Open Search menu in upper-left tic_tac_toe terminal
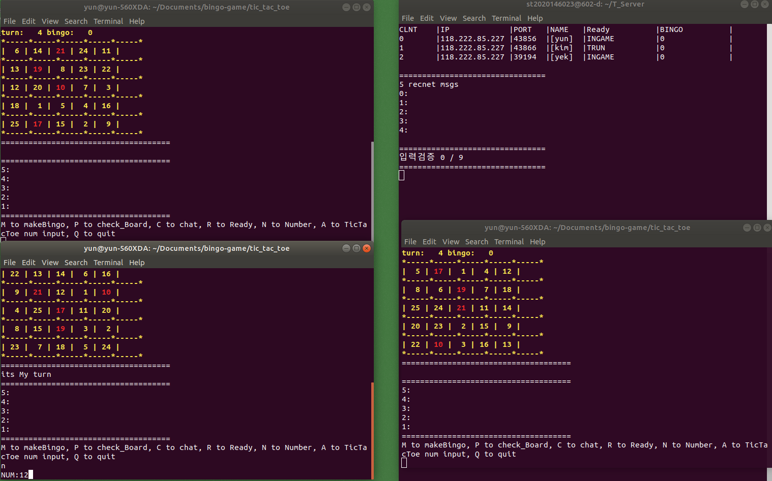 (x=76, y=21)
